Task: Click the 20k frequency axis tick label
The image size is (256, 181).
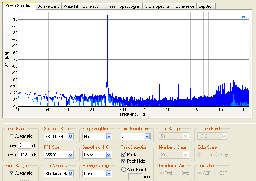Action: point(242,110)
